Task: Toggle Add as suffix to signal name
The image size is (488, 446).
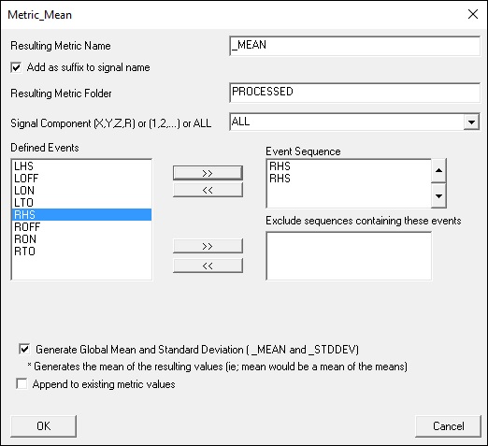Action: tap(16, 67)
